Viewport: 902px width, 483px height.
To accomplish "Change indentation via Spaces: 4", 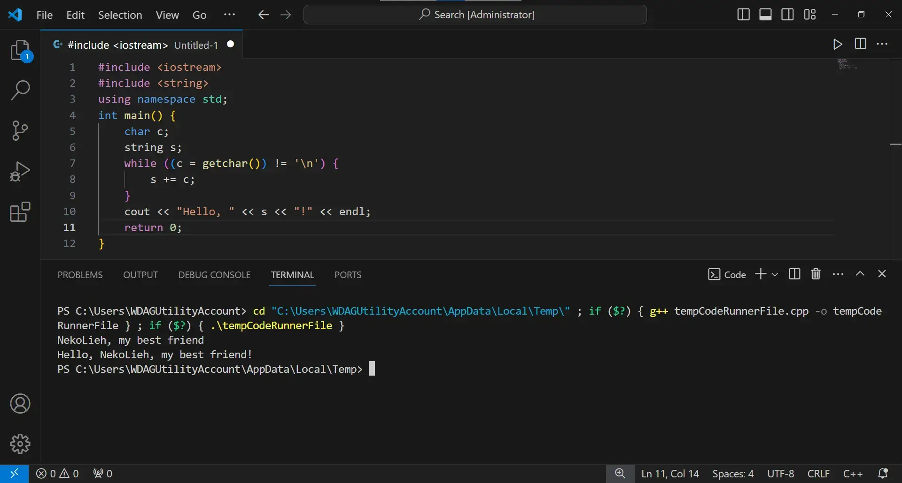I will 733,474.
